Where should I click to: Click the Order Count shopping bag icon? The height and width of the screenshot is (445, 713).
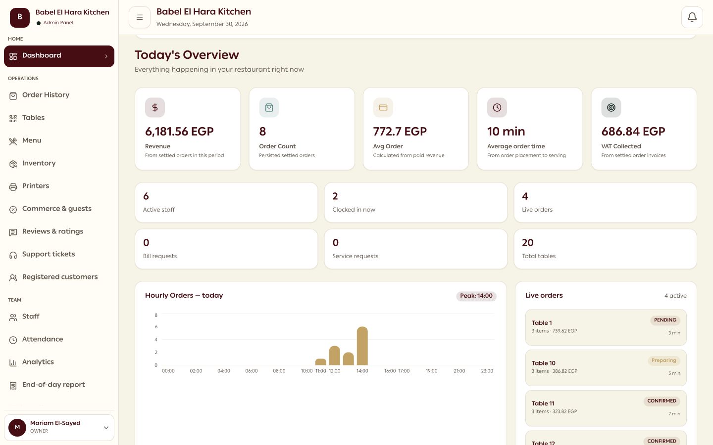pyautogui.click(x=269, y=107)
